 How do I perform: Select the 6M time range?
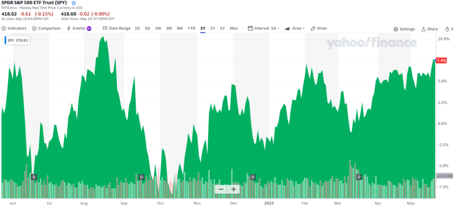click(x=180, y=28)
